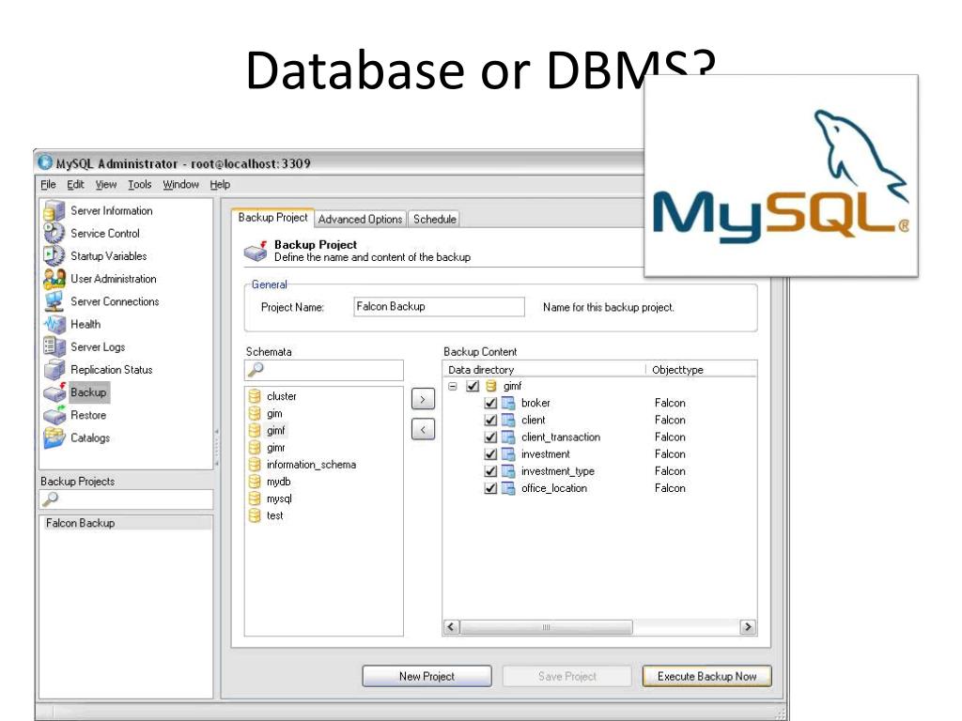Click the New Project button
The height and width of the screenshot is (721, 962).
(x=427, y=676)
